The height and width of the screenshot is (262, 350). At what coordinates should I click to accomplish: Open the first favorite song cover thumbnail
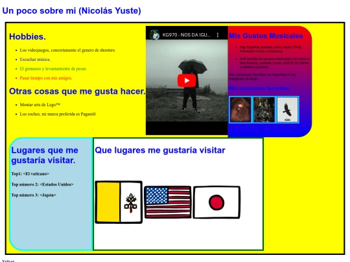[240, 109]
